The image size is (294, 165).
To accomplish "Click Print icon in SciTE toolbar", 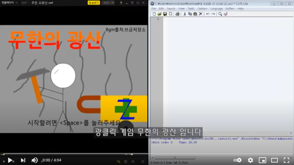I will click(x=177, y=14).
